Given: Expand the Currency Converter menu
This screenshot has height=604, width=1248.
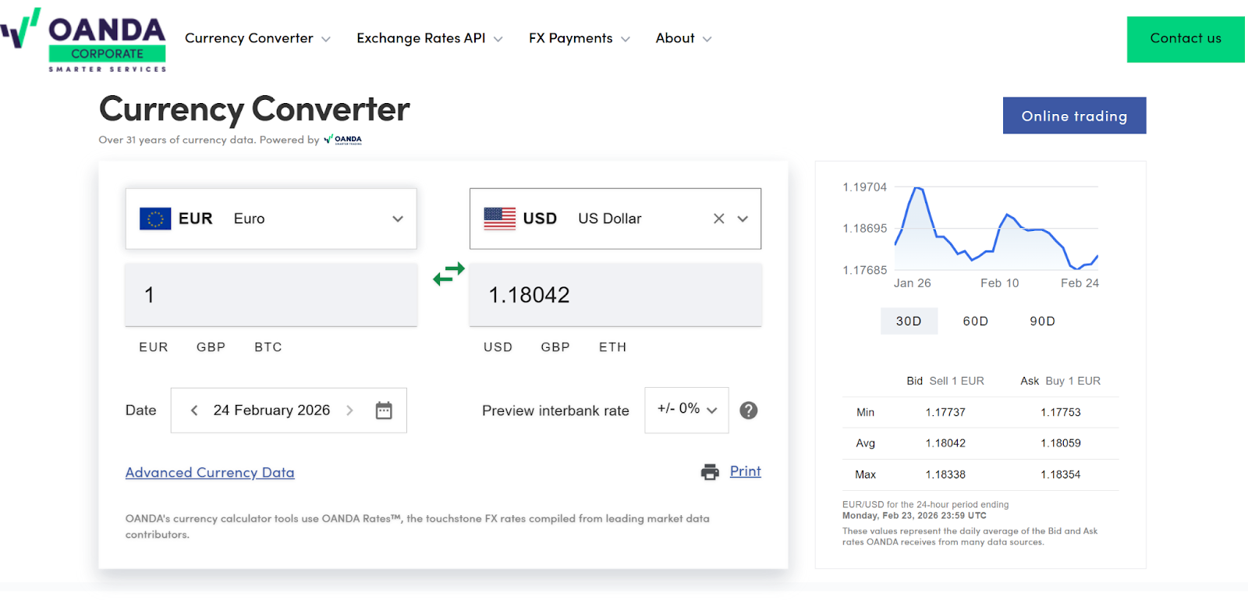Looking at the screenshot, I should tap(257, 38).
